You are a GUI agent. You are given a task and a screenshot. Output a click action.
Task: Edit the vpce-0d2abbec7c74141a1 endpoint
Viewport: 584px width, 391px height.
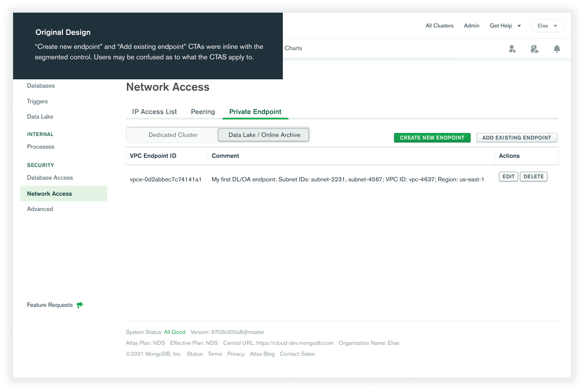pyautogui.click(x=508, y=177)
